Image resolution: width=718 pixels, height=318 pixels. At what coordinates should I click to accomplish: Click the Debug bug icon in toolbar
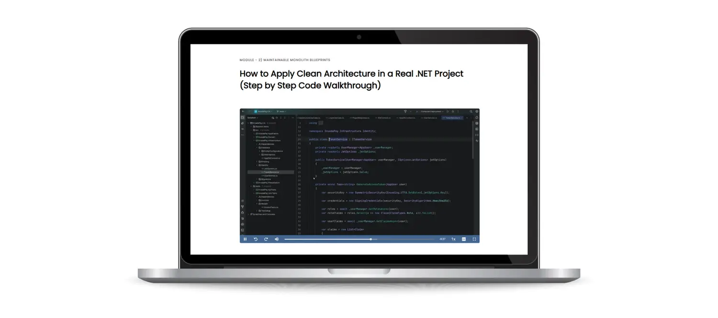point(453,112)
